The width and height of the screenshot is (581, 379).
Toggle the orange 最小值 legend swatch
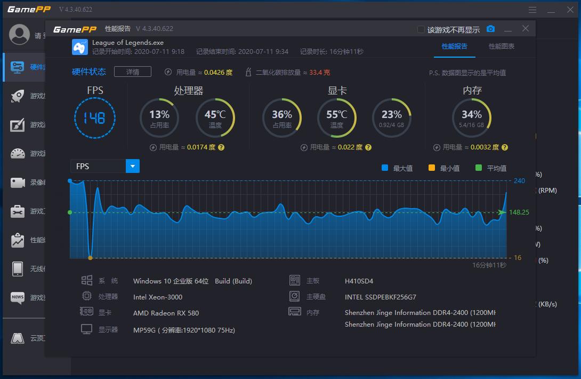coord(432,167)
